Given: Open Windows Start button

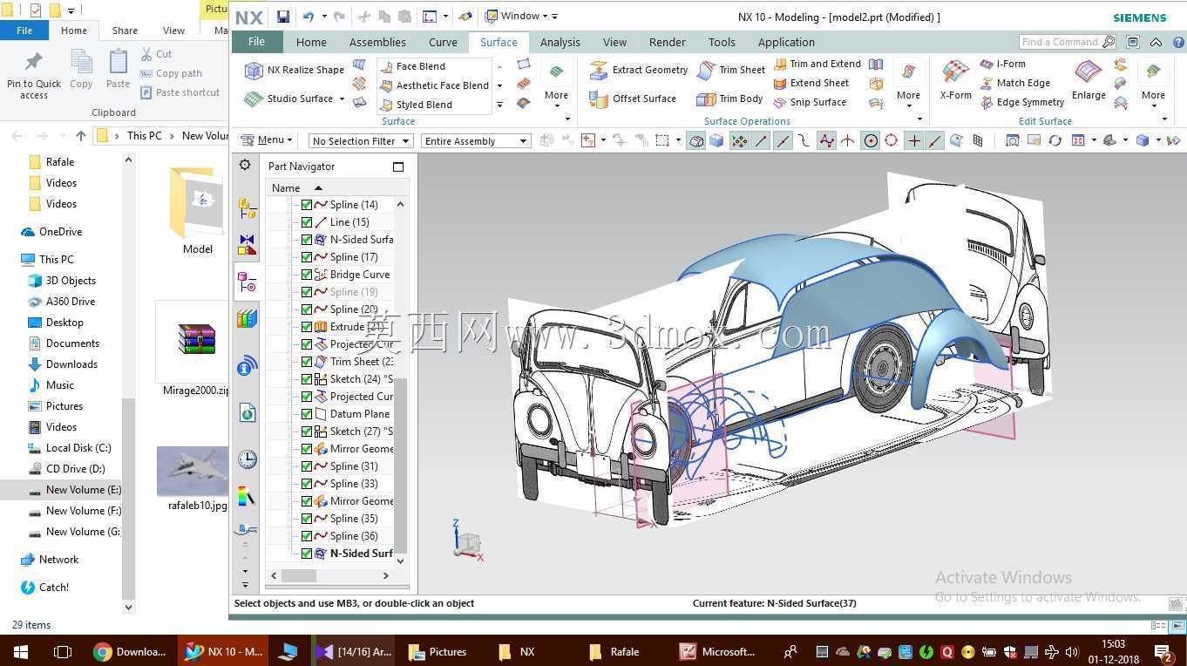Looking at the screenshot, I should [x=20, y=651].
